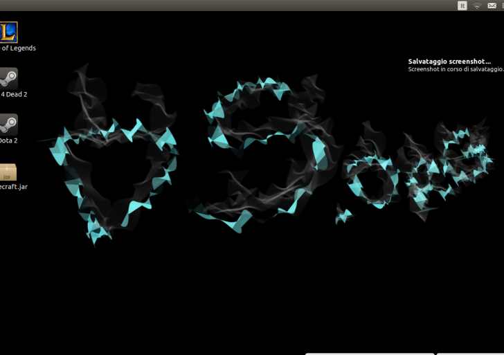Click the 'ecraft.jar' file name label
The width and height of the screenshot is (504, 355).
(x=14, y=187)
